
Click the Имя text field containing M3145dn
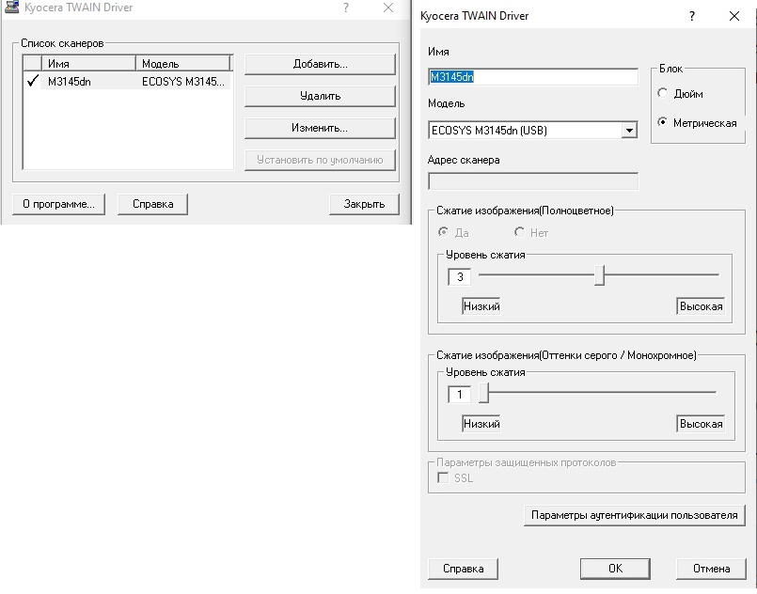[x=533, y=77]
